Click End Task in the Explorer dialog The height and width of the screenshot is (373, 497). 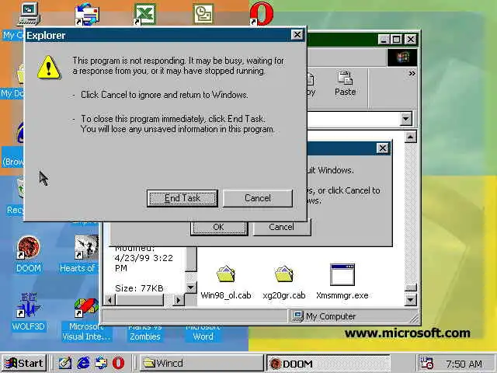pos(182,198)
